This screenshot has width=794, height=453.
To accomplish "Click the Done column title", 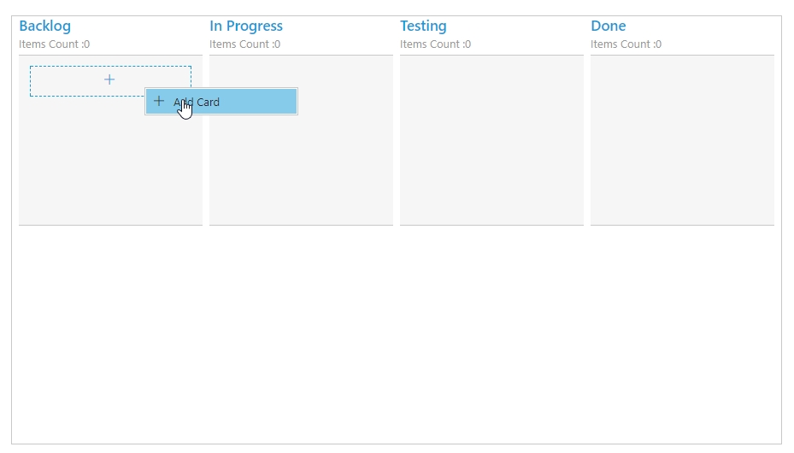I will 608,26.
